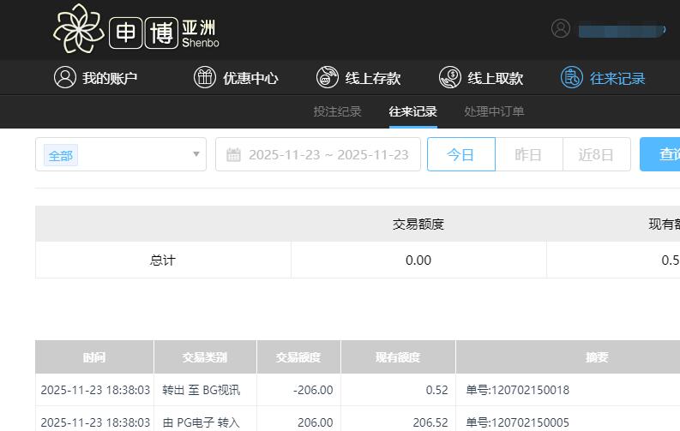Click the 我的账户 menu text
The image size is (680, 431).
point(110,78)
